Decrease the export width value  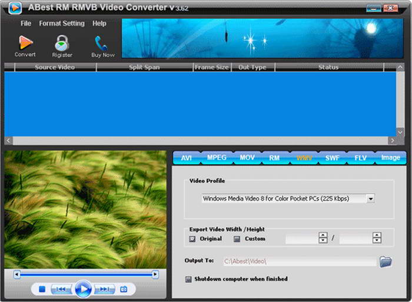pos(323,240)
